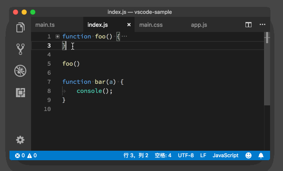The height and width of the screenshot is (171, 283).
Task: Open the app.js tab
Action: (199, 25)
